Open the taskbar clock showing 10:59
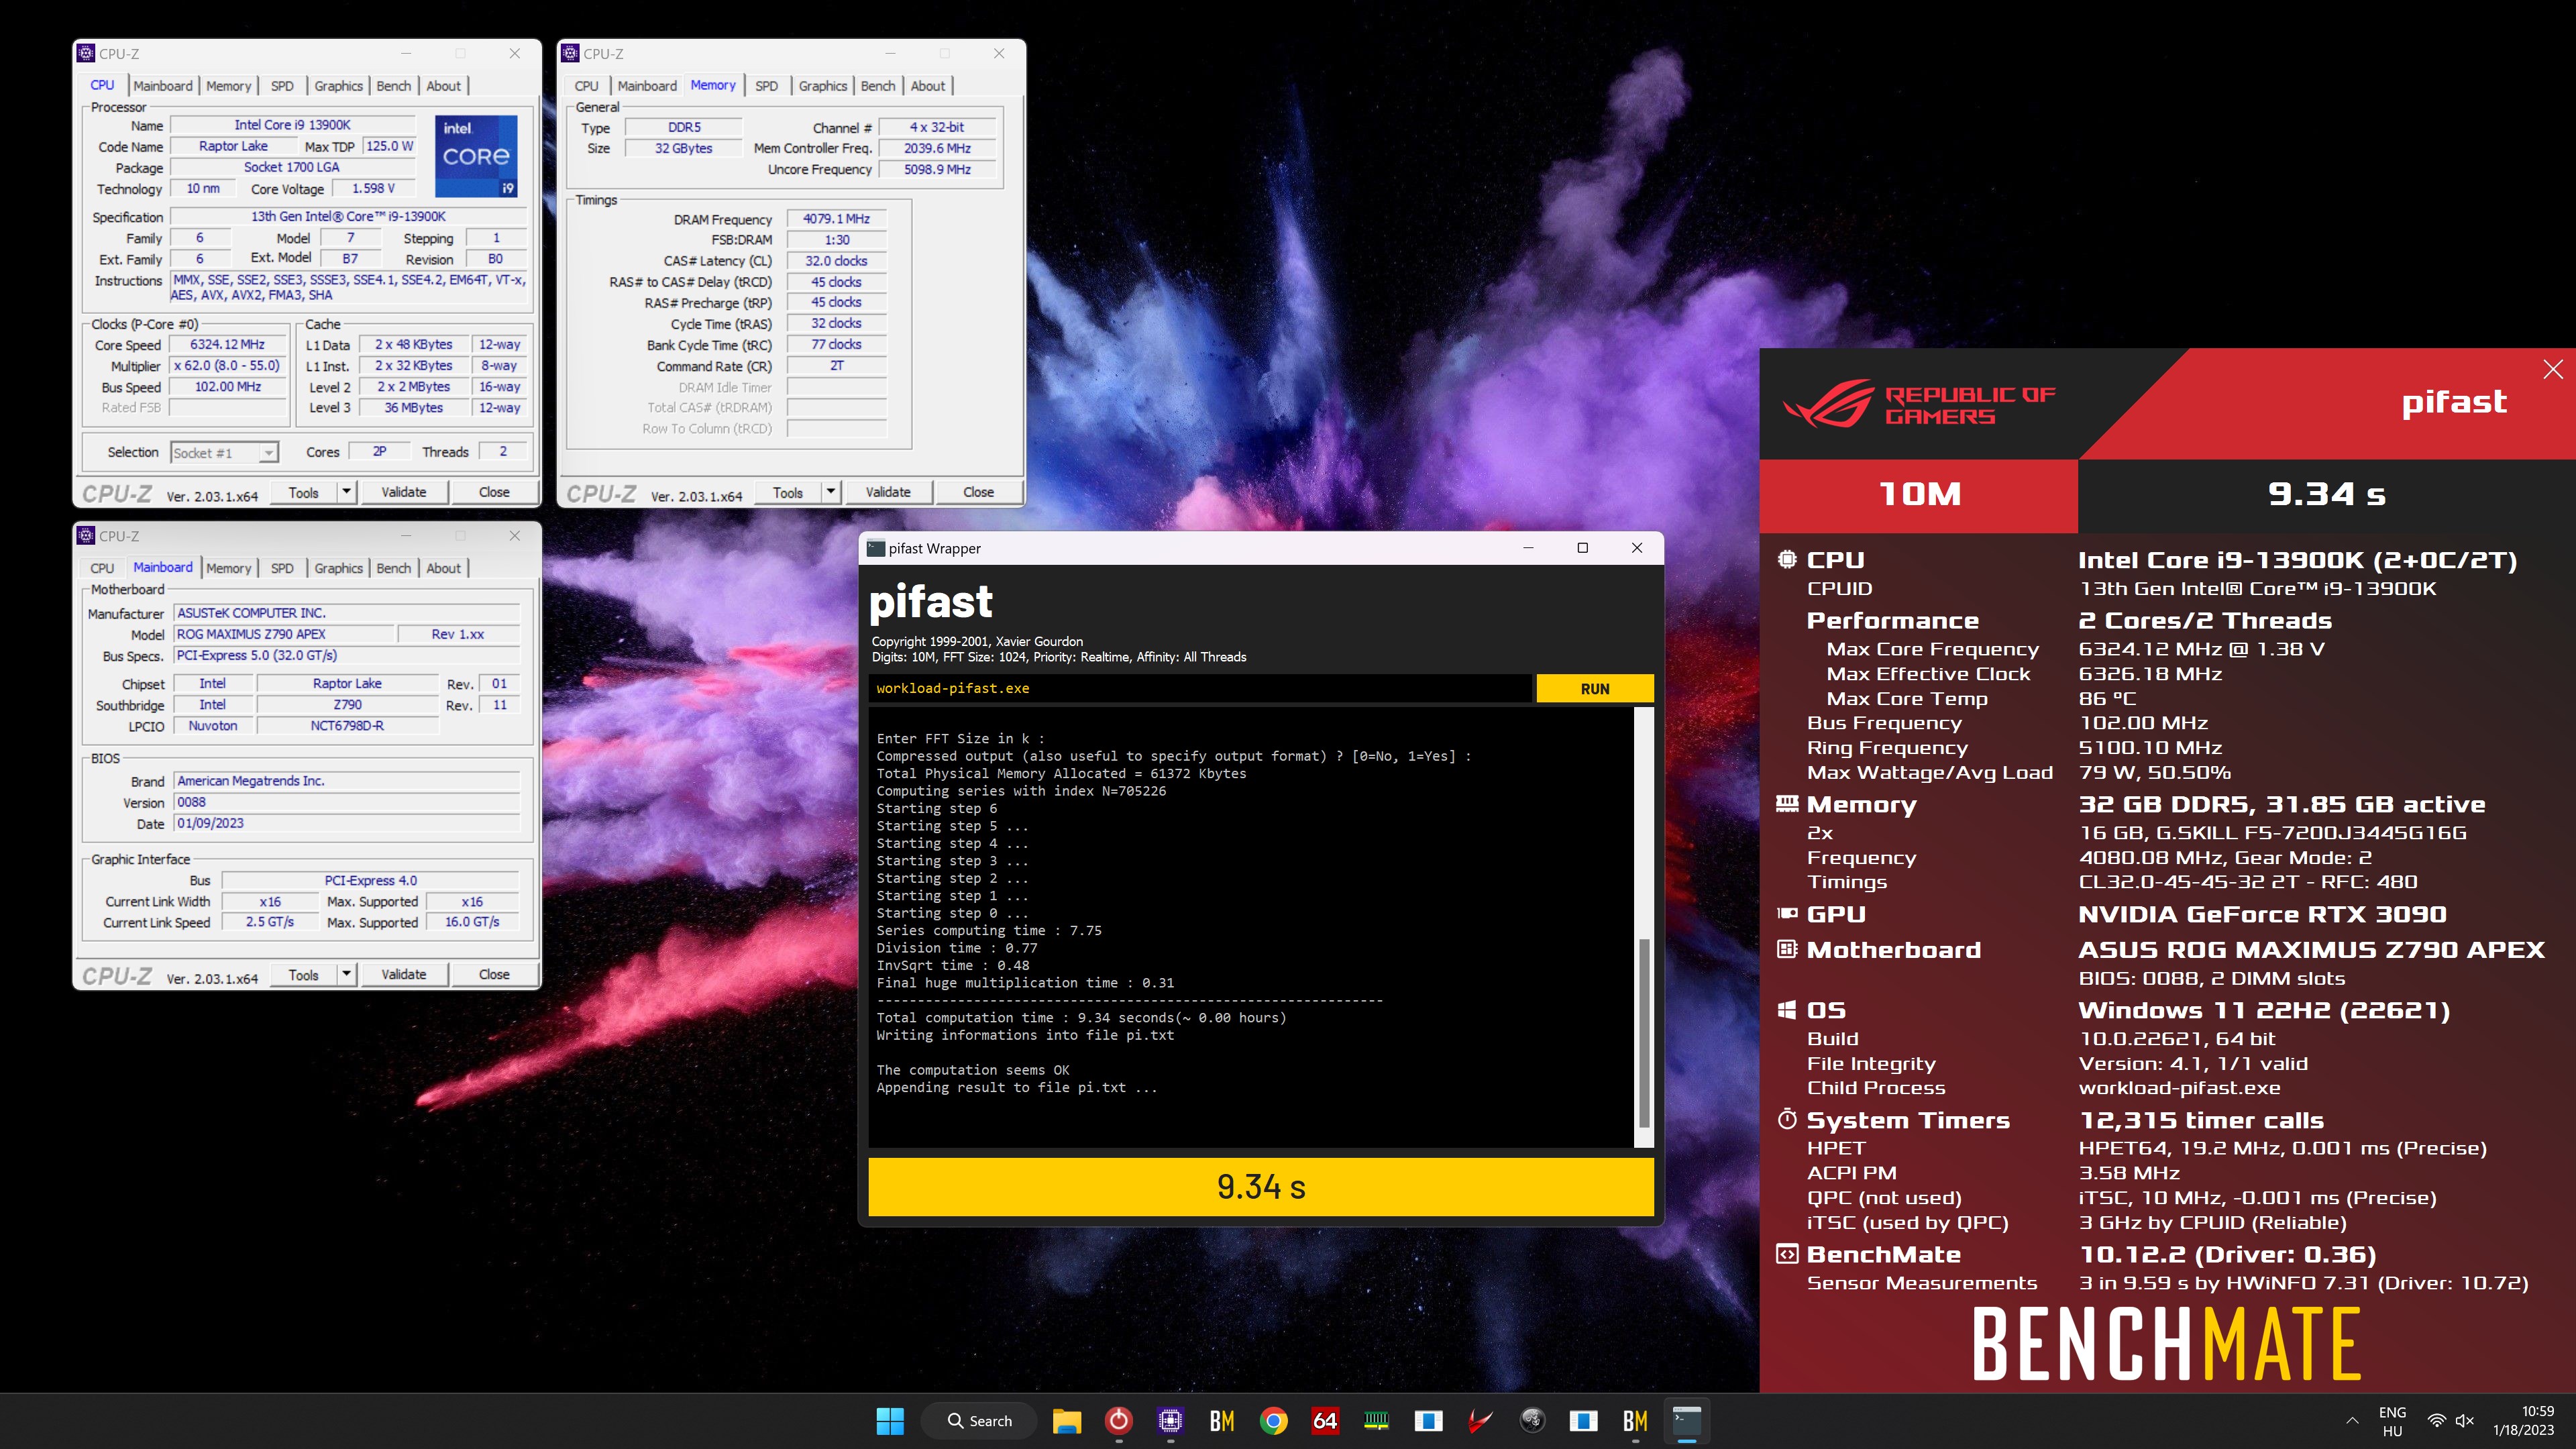Image resolution: width=2576 pixels, height=1449 pixels. 2523,1421
